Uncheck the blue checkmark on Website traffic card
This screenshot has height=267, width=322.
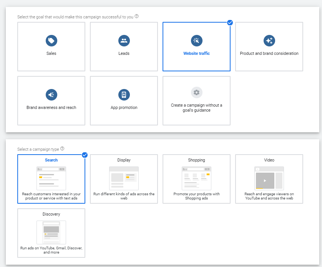coord(230,23)
